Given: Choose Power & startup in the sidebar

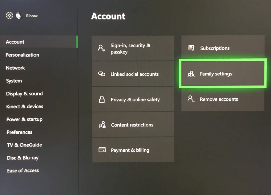Looking at the screenshot, I should [24, 119].
